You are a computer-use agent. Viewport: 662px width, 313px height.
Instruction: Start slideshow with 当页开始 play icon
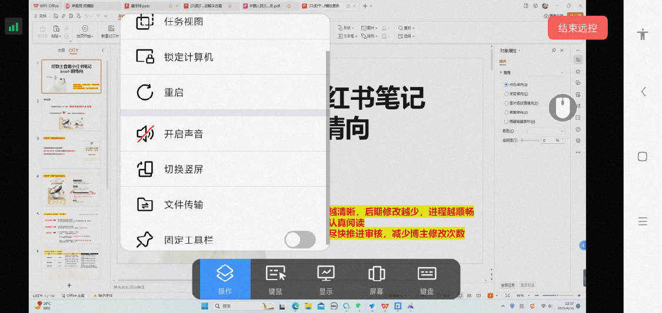click(85, 29)
